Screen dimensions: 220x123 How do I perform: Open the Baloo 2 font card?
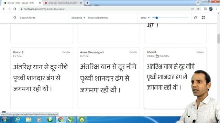coord(42,78)
